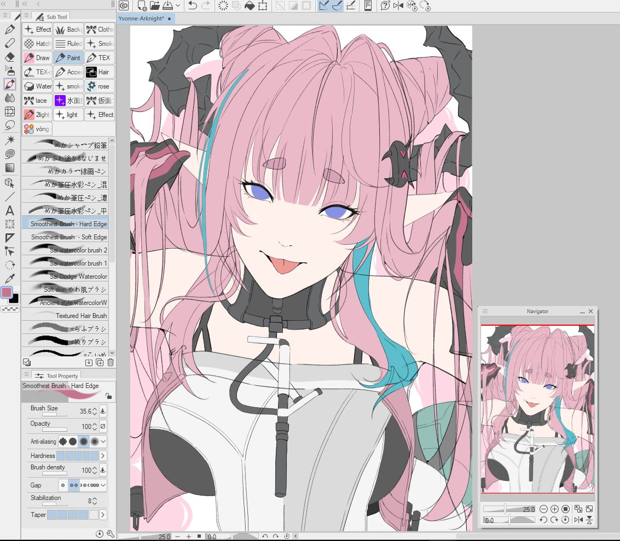Open Sub Tool palette menu icon
This screenshot has height=541, width=620.
click(26, 15)
